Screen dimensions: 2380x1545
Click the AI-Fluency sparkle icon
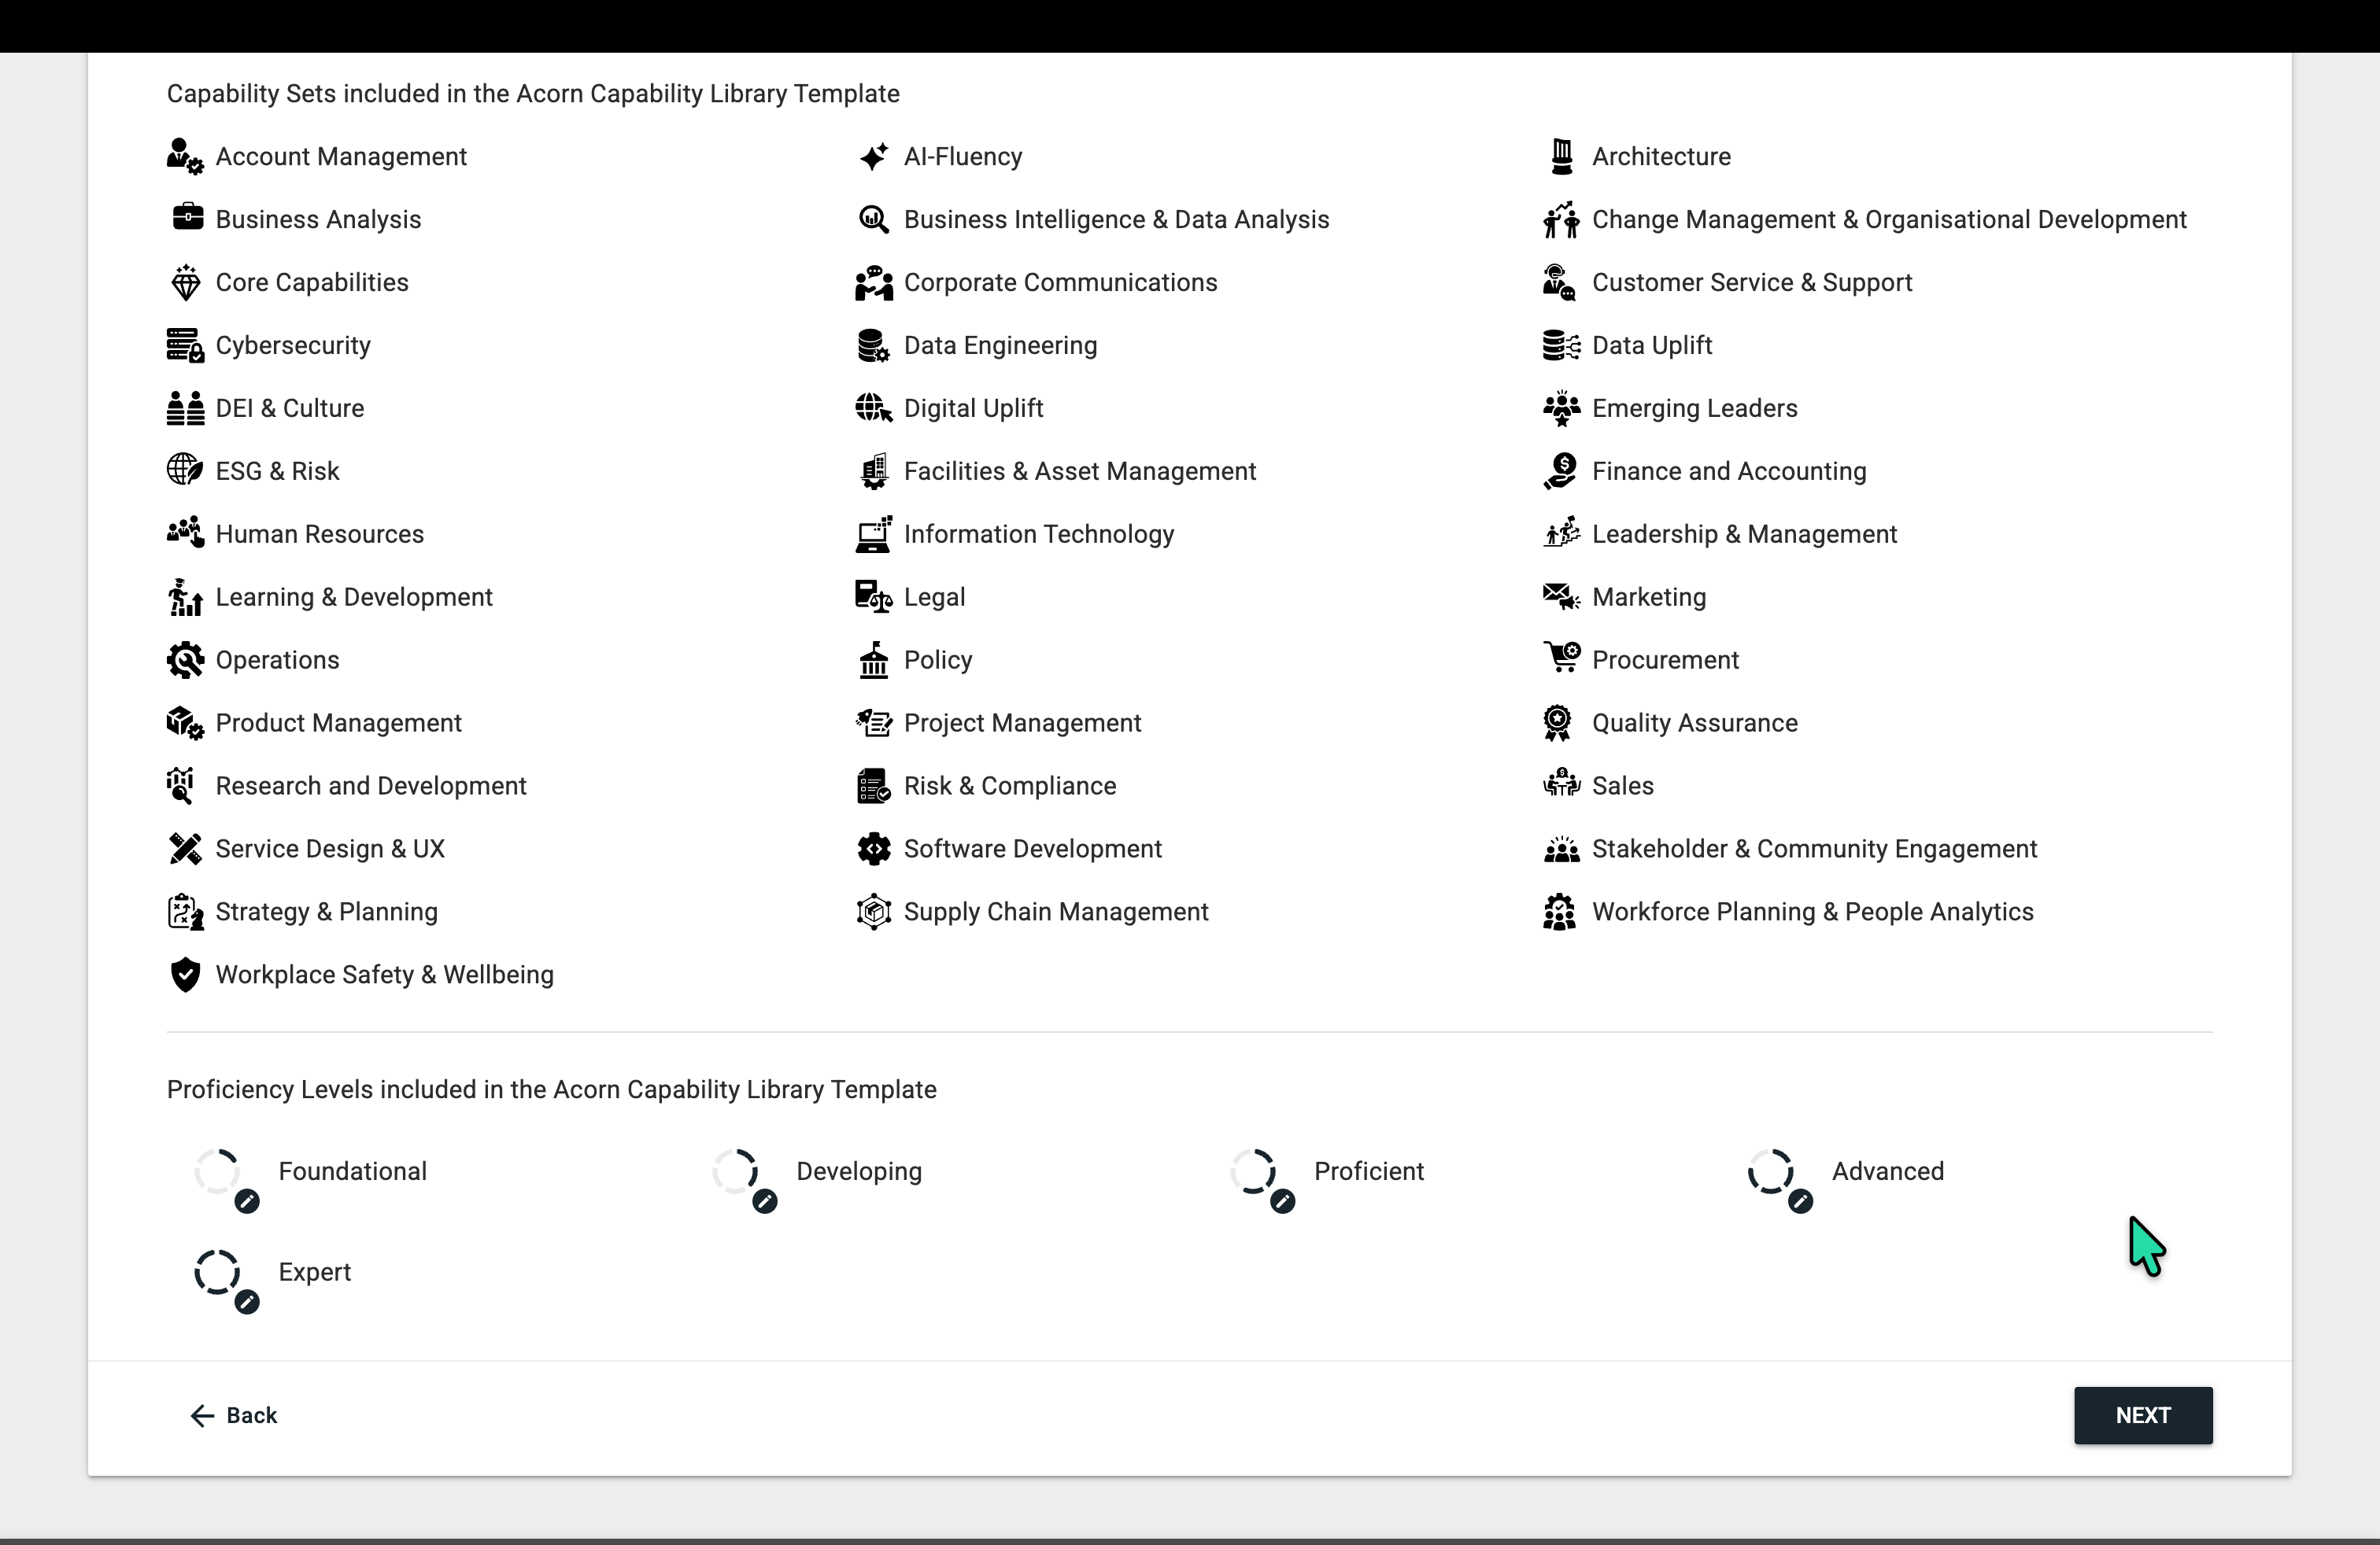coord(873,157)
